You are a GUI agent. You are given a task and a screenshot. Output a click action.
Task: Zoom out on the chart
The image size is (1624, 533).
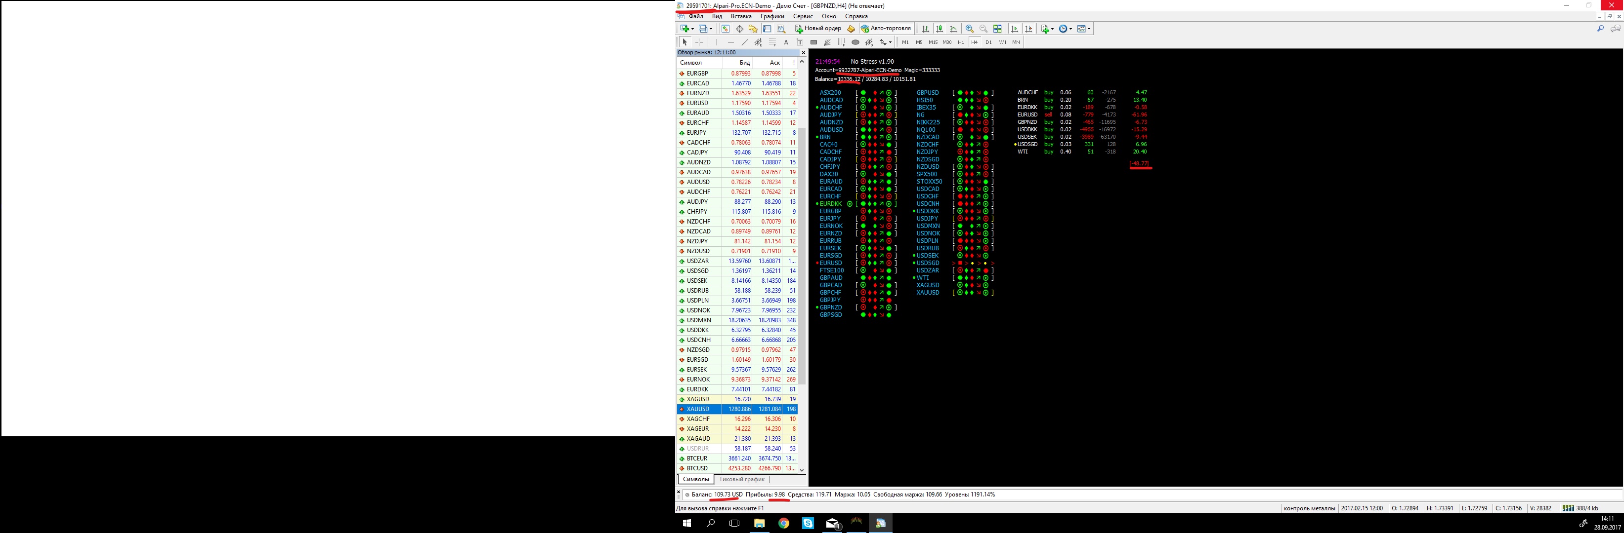983,29
